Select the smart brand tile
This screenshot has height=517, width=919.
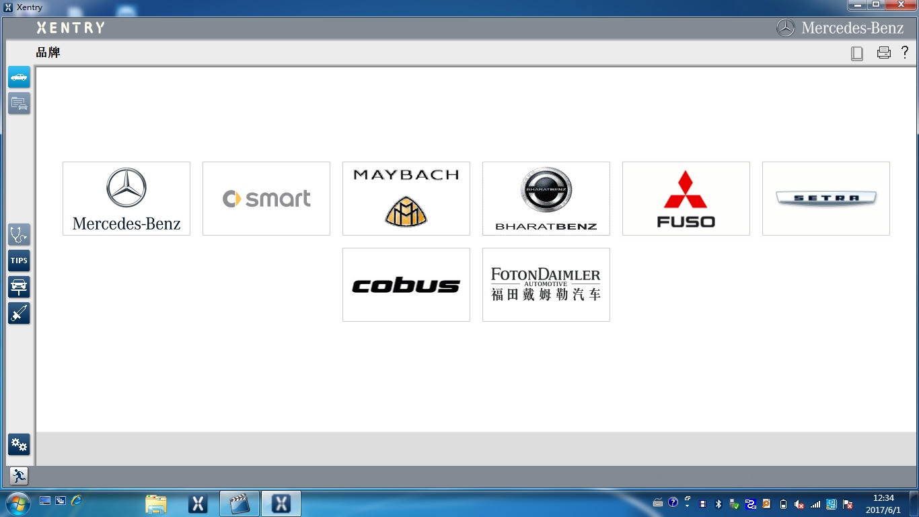(x=266, y=199)
